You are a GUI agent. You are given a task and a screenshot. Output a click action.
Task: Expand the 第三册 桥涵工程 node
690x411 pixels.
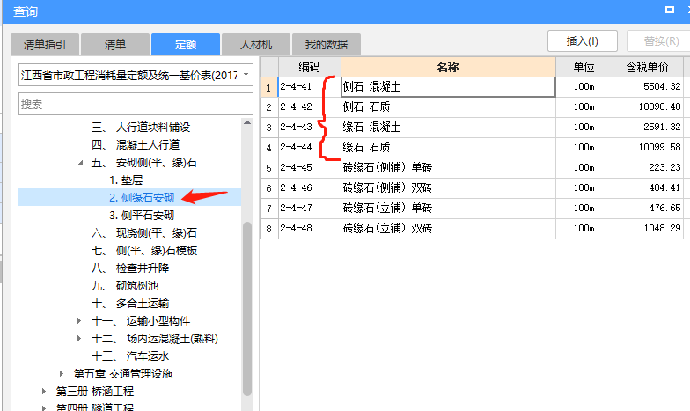click(44, 391)
